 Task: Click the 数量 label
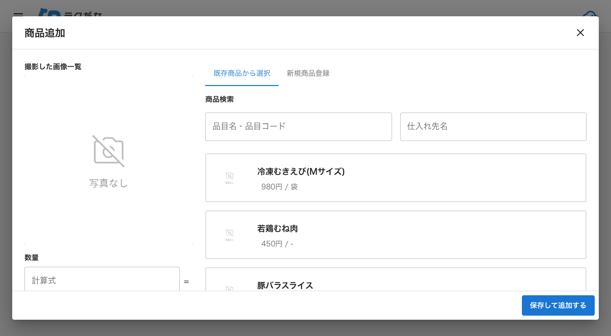click(32, 258)
